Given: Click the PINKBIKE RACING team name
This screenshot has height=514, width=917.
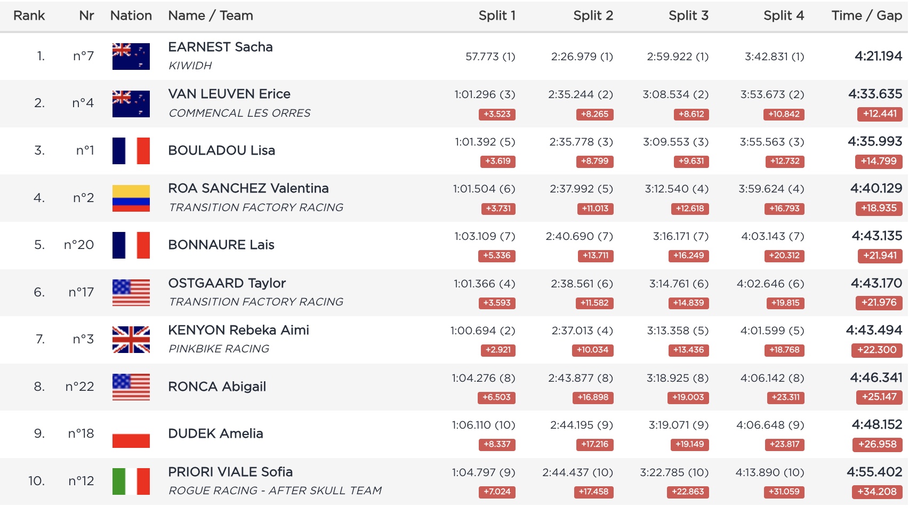Looking at the screenshot, I should pos(219,349).
